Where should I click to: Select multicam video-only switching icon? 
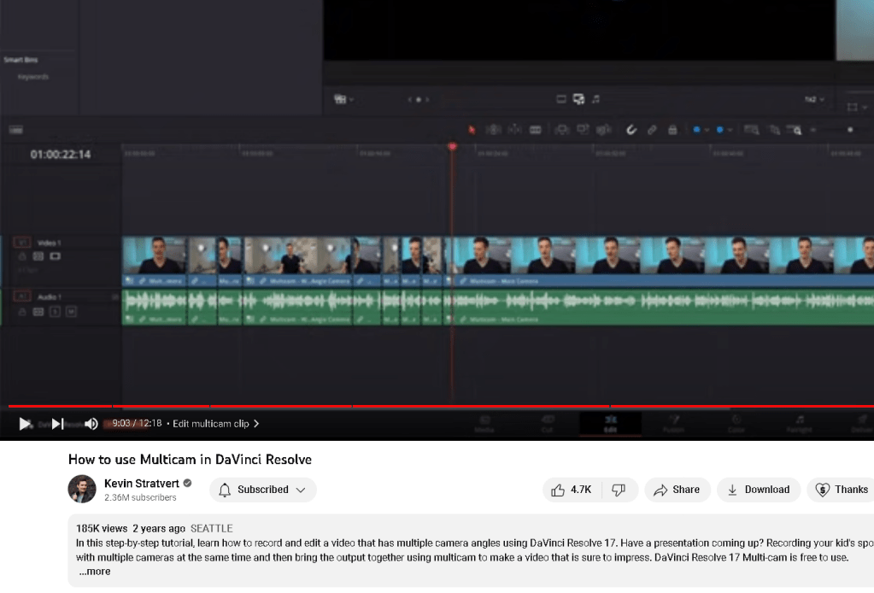(x=561, y=99)
